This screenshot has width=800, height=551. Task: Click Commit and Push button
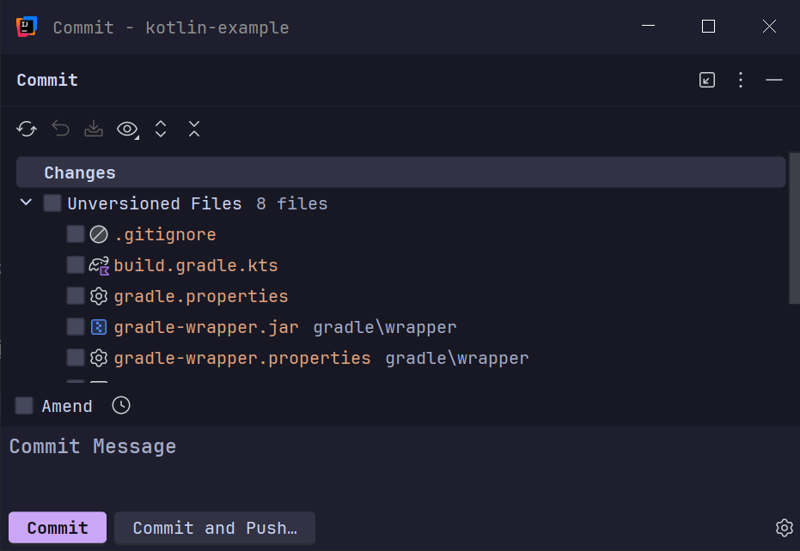(214, 528)
